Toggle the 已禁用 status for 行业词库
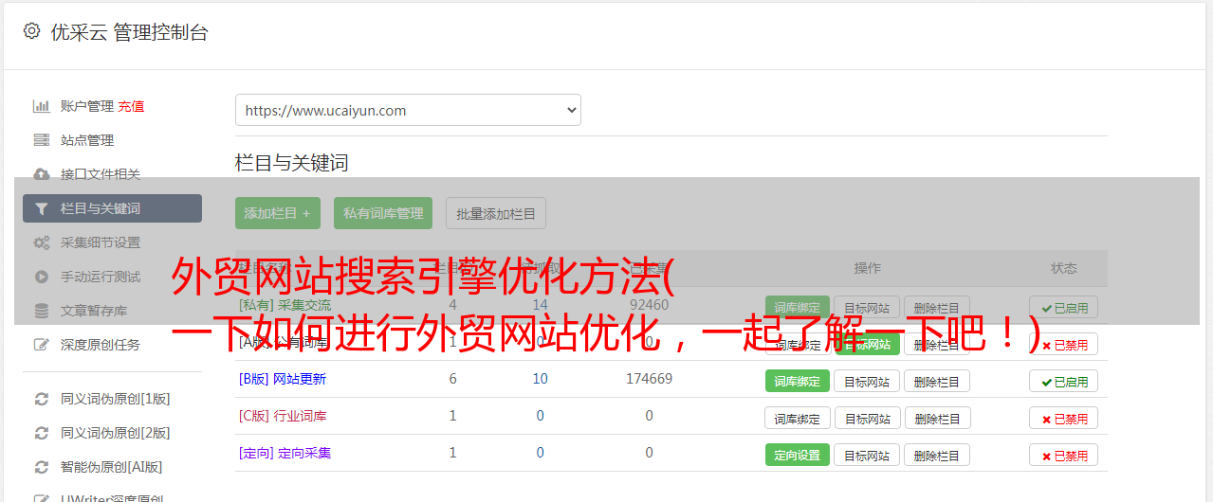Viewport: 1213px width, 502px height. tap(1064, 418)
